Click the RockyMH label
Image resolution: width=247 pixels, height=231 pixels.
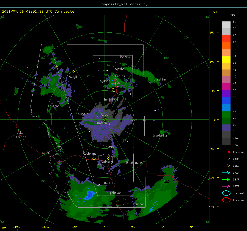pos(72,77)
